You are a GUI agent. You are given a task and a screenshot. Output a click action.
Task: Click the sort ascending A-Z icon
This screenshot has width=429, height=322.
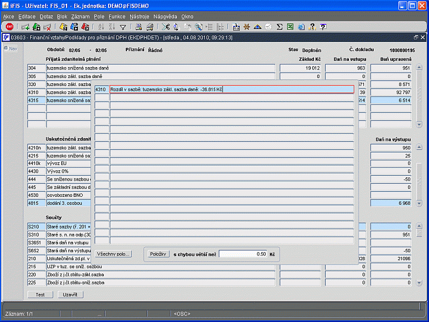click(x=101, y=27)
